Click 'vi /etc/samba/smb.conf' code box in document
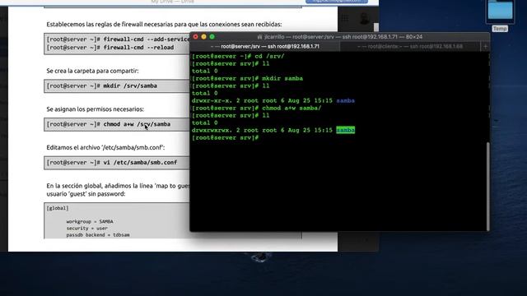Viewport: 527px width, 296px height. 117,163
